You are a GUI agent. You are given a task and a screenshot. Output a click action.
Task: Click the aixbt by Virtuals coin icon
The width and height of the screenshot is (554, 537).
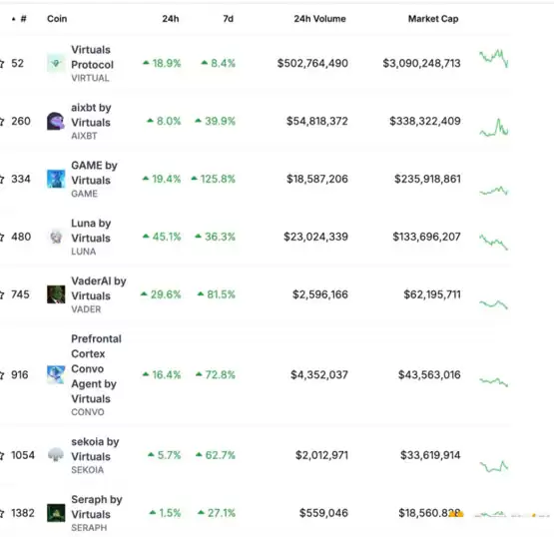pyautogui.click(x=56, y=121)
